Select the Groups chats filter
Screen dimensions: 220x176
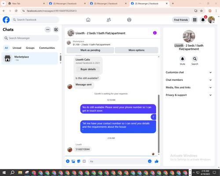click(30, 48)
